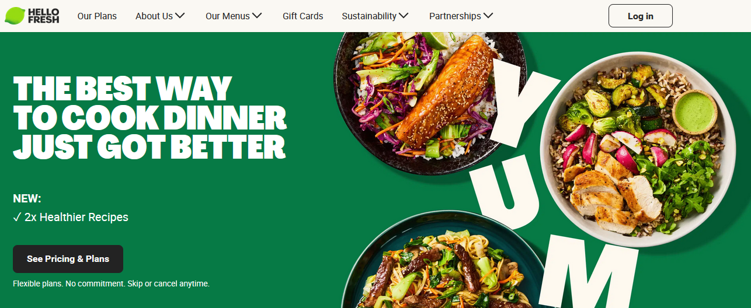
Task: Click See Pricing & Plans button
Action: [68, 259]
